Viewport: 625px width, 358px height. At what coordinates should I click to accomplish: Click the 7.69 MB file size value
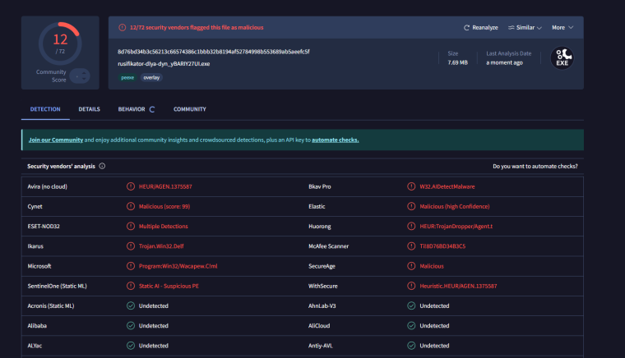(x=457, y=62)
